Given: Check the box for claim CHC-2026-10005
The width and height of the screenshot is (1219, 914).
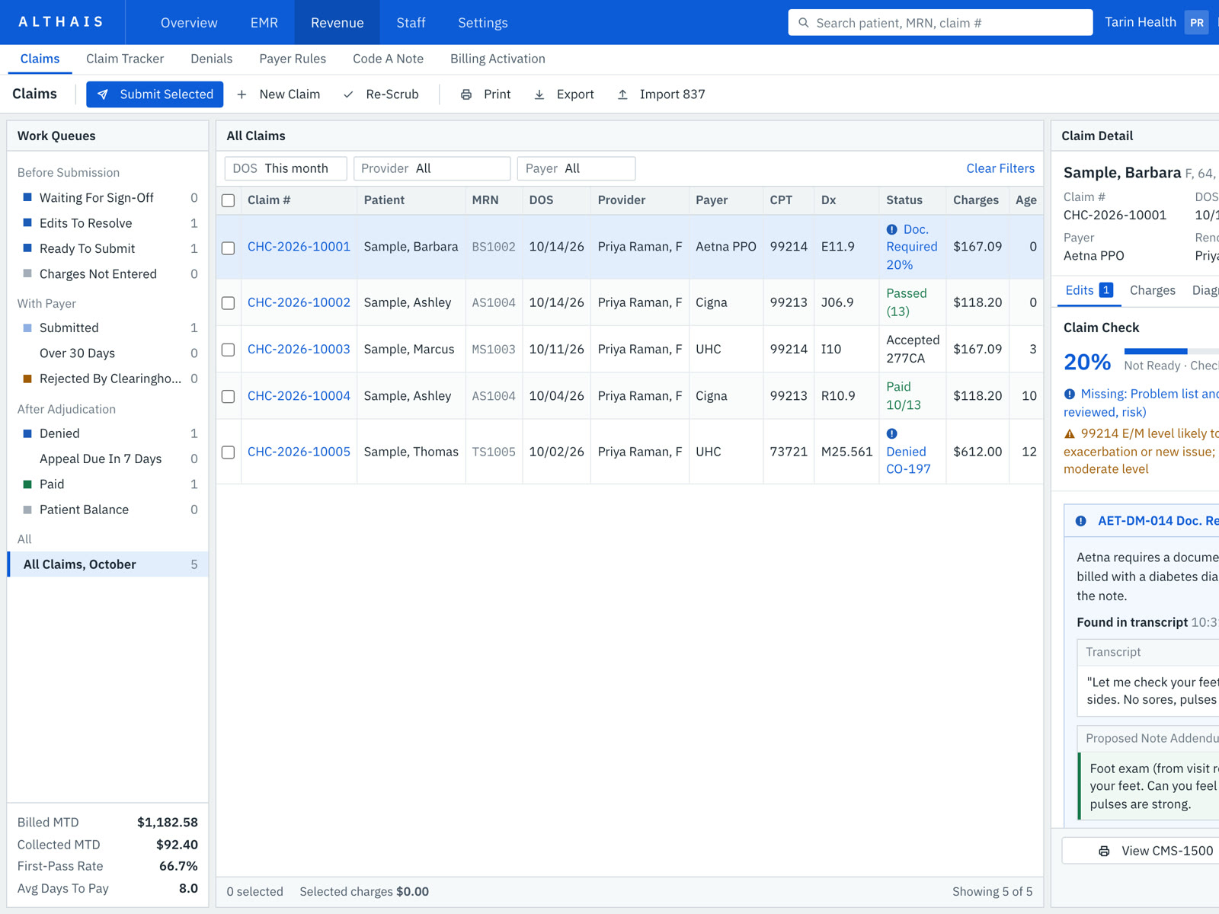Looking at the screenshot, I should point(228,452).
